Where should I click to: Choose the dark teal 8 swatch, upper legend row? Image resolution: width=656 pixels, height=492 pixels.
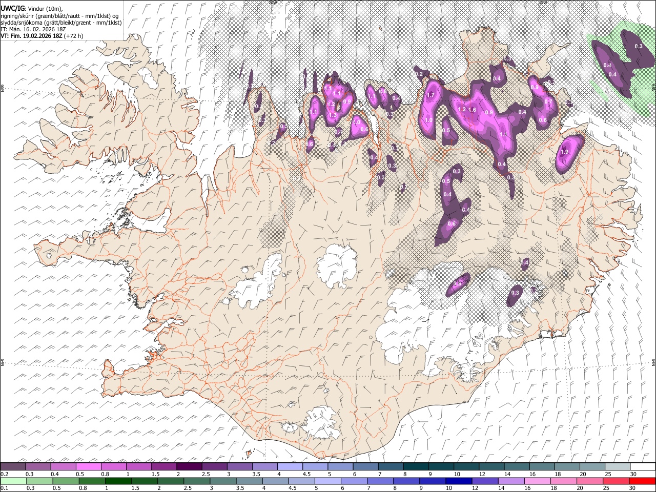(x=416, y=466)
